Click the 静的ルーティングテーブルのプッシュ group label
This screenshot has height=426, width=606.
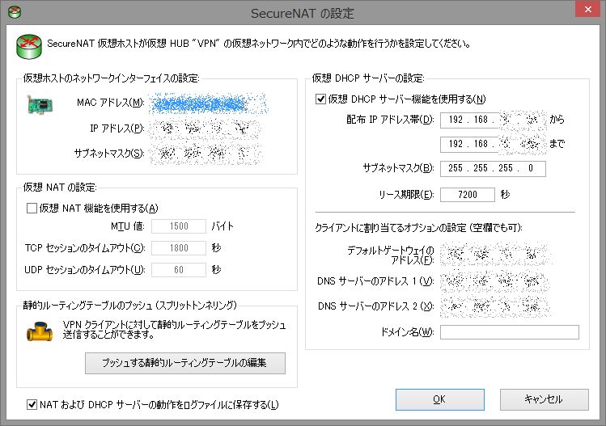click(129, 305)
